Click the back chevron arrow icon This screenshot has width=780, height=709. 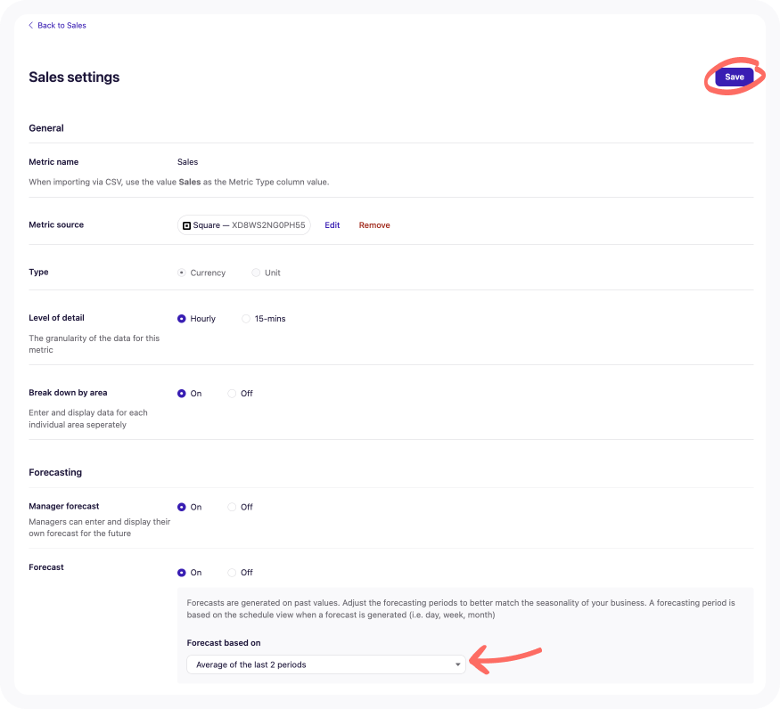(31, 26)
